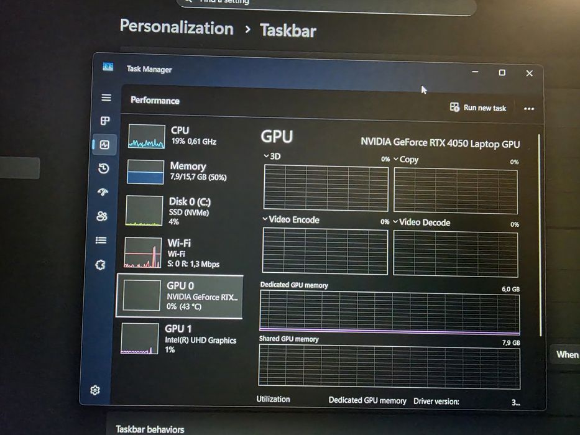Click the Dedicated GPU memory graph
Screen dimensions: 580x435
point(390,313)
